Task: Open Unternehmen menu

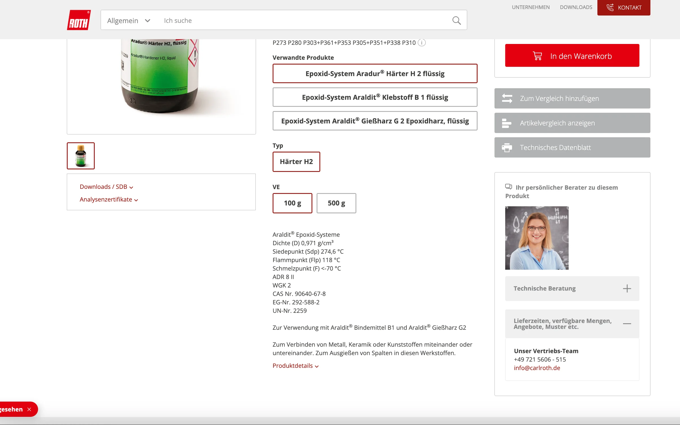Action: [x=531, y=7]
